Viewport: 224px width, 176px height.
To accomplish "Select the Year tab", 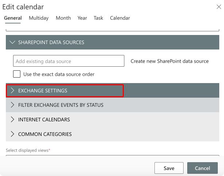I will pyautogui.click(x=82, y=18).
